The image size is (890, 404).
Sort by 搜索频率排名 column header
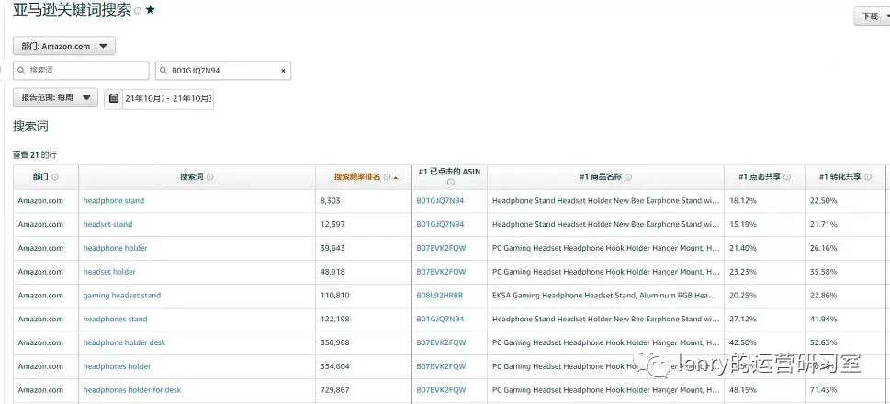tap(357, 177)
